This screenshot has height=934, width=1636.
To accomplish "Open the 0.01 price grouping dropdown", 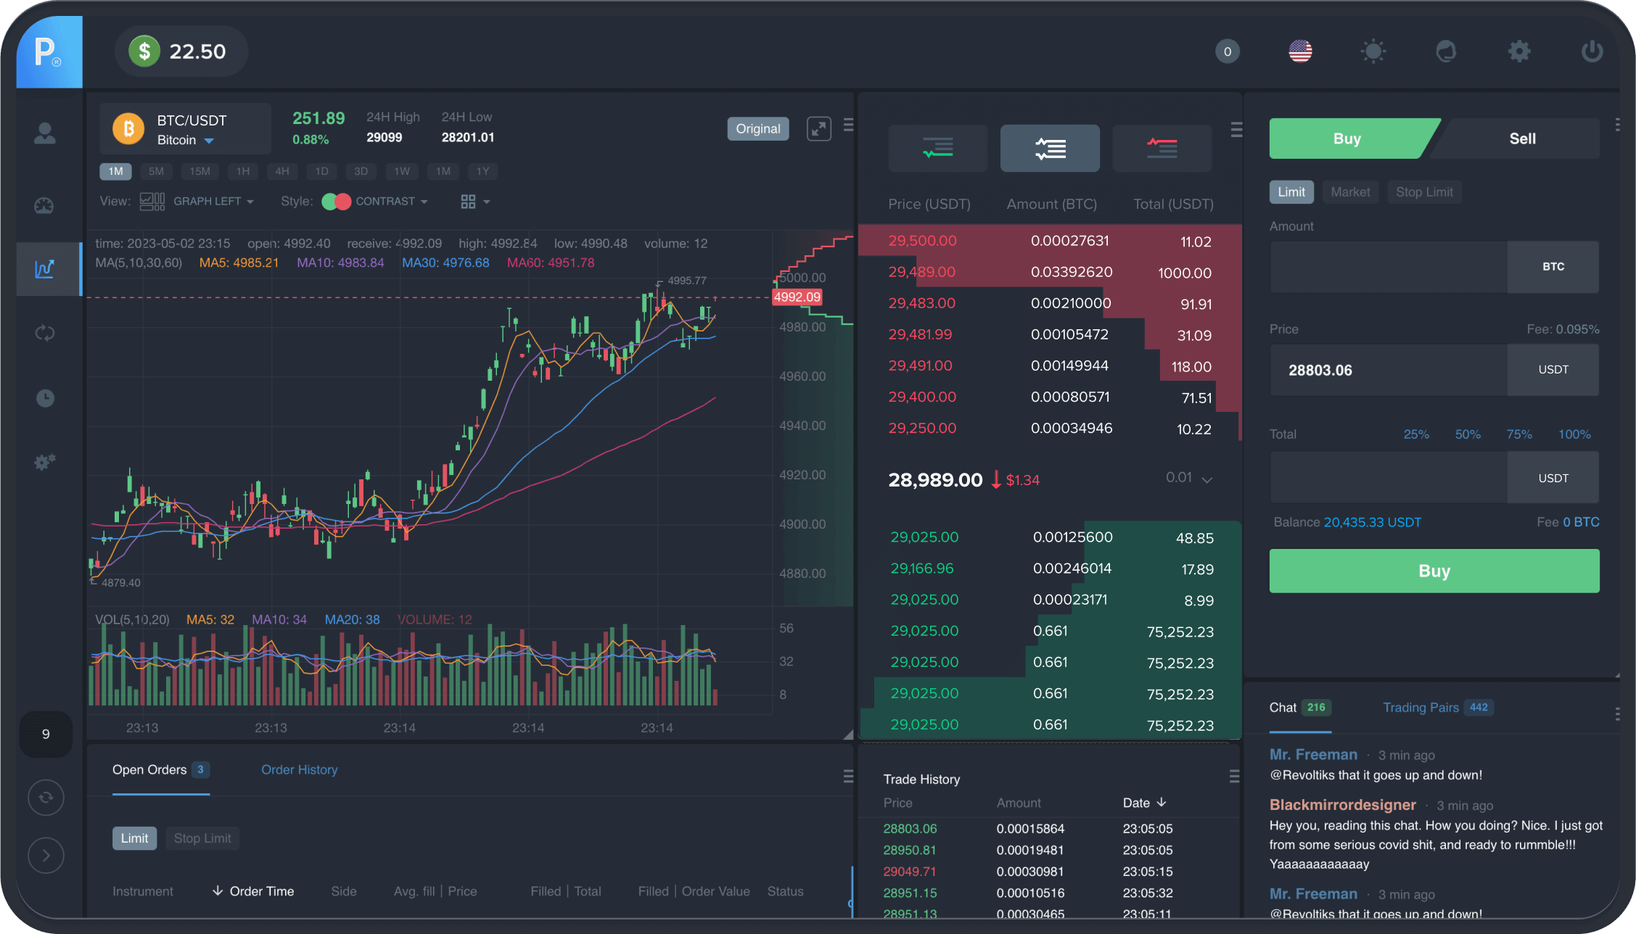I will (1190, 479).
